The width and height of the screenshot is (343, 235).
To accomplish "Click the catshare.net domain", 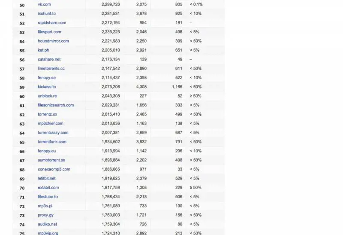I will 49,59.
